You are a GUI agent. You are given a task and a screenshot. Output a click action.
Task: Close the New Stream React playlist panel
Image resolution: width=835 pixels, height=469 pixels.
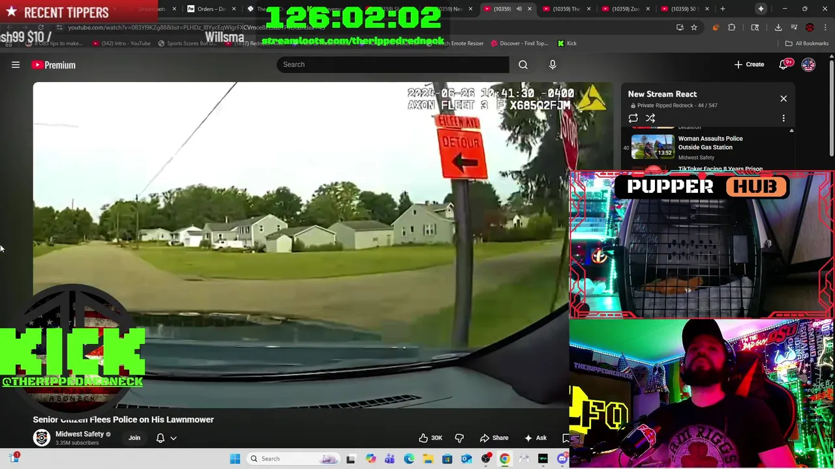(x=783, y=98)
